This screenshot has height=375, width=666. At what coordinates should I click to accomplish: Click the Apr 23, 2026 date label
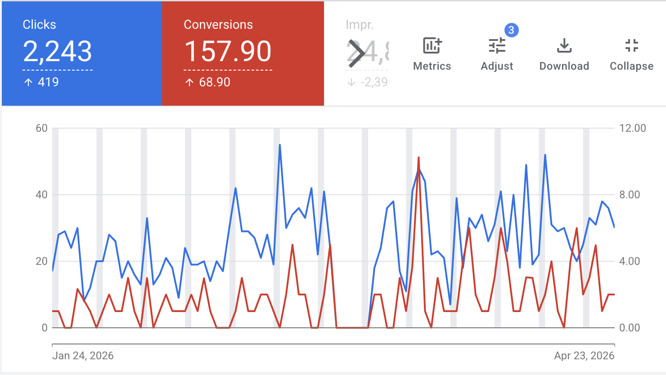(585, 355)
